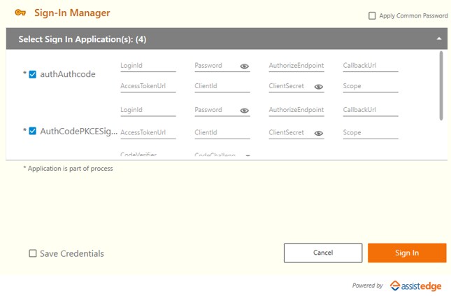Reveal ClientSecret for authAuthcode via eye icon
This screenshot has width=451, height=296.
319,87
